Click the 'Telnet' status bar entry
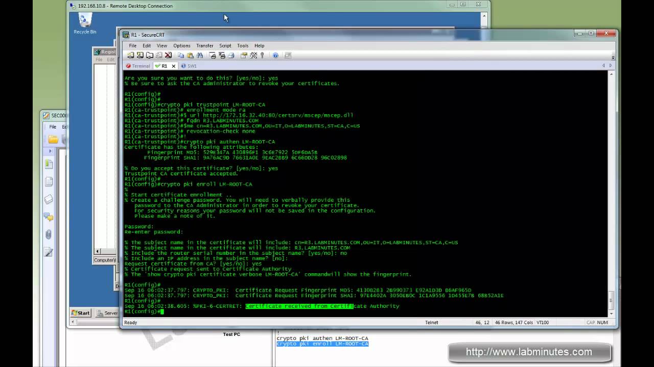Image resolution: width=654 pixels, height=367 pixels. tap(432, 322)
